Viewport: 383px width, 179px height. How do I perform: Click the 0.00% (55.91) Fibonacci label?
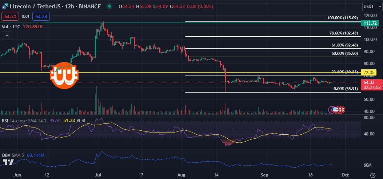click(346, 89)
